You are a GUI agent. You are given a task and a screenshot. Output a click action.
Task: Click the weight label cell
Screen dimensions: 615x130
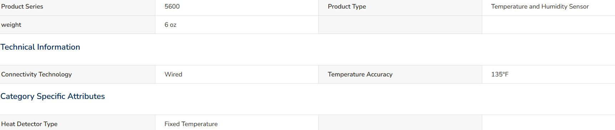(x=77, y=25)
